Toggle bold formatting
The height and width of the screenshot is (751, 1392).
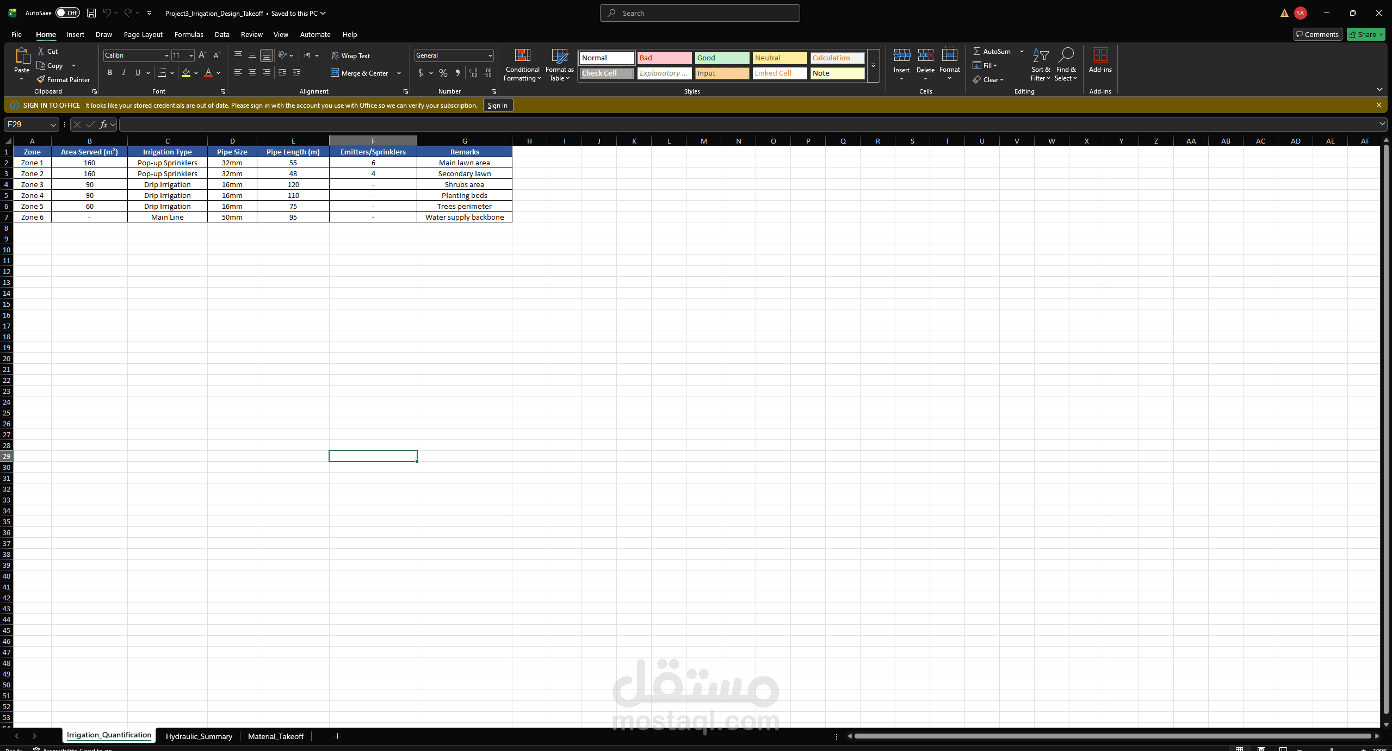click(110, 73)
